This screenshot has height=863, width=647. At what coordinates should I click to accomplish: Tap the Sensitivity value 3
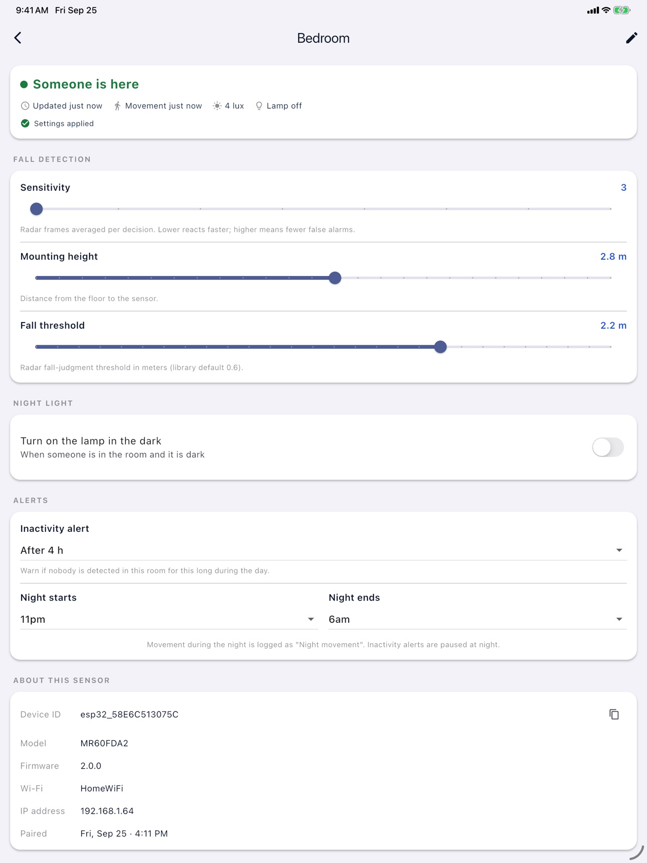623,188
